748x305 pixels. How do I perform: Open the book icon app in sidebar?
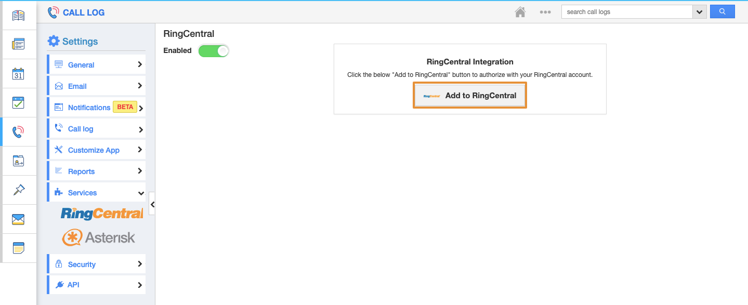(x=18, y=16)
